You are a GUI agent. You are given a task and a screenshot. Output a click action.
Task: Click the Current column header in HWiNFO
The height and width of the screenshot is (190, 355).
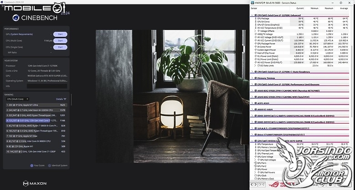300,8
